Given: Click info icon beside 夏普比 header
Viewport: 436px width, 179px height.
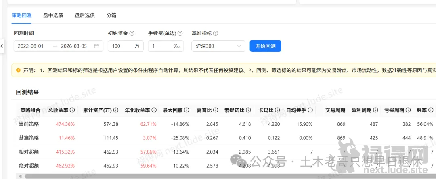Looking at the screenshot, I should [216, 110].
